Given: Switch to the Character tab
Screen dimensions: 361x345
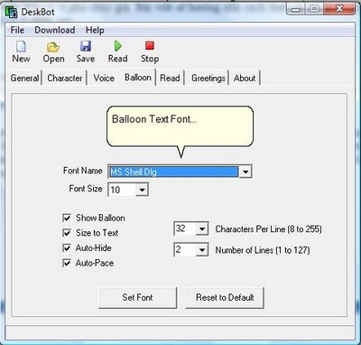Looking at the screenshot, I should tap(65, 78).
